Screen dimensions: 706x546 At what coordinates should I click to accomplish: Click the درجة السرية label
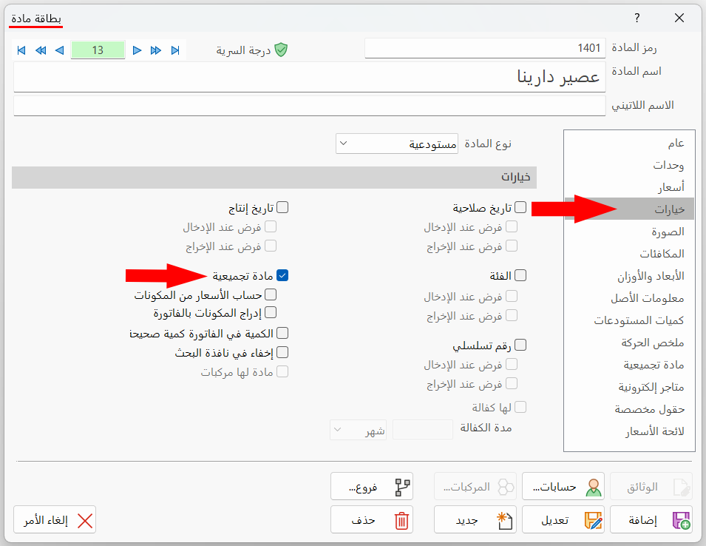[x=243, y=50]
